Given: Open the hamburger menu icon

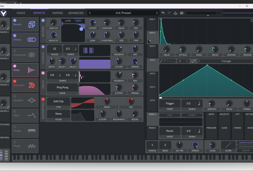Looking at the screenshot, I should 181,13.
